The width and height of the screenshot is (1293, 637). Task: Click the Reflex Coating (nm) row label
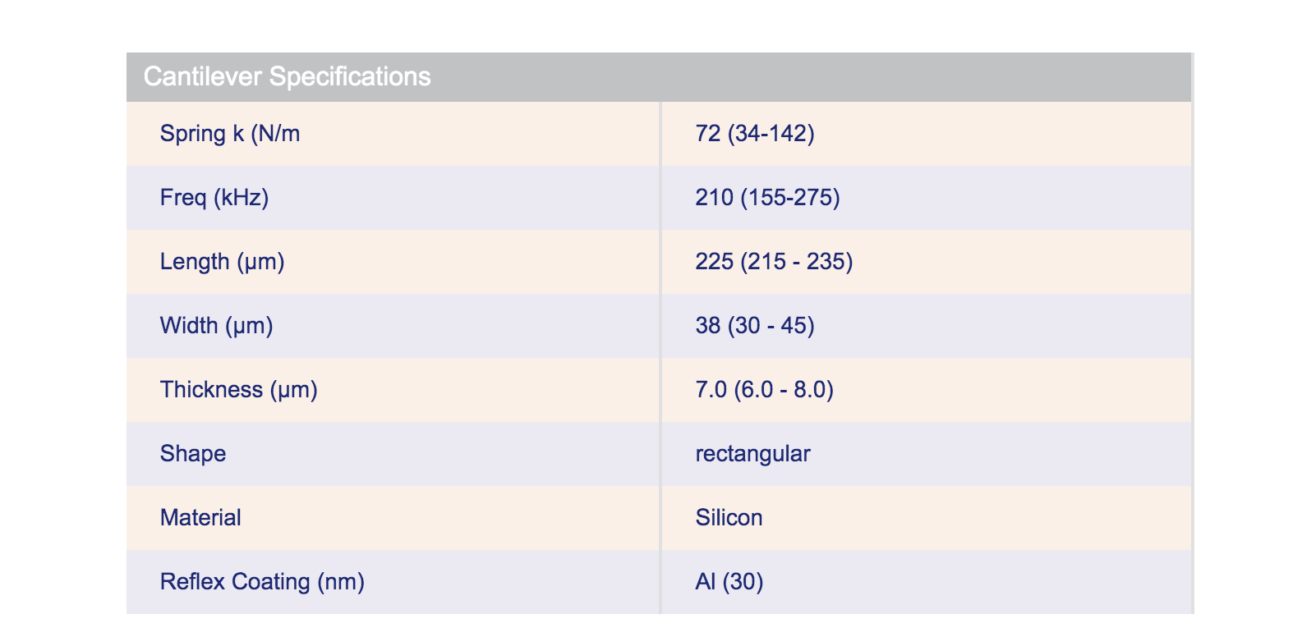(262, 581)
